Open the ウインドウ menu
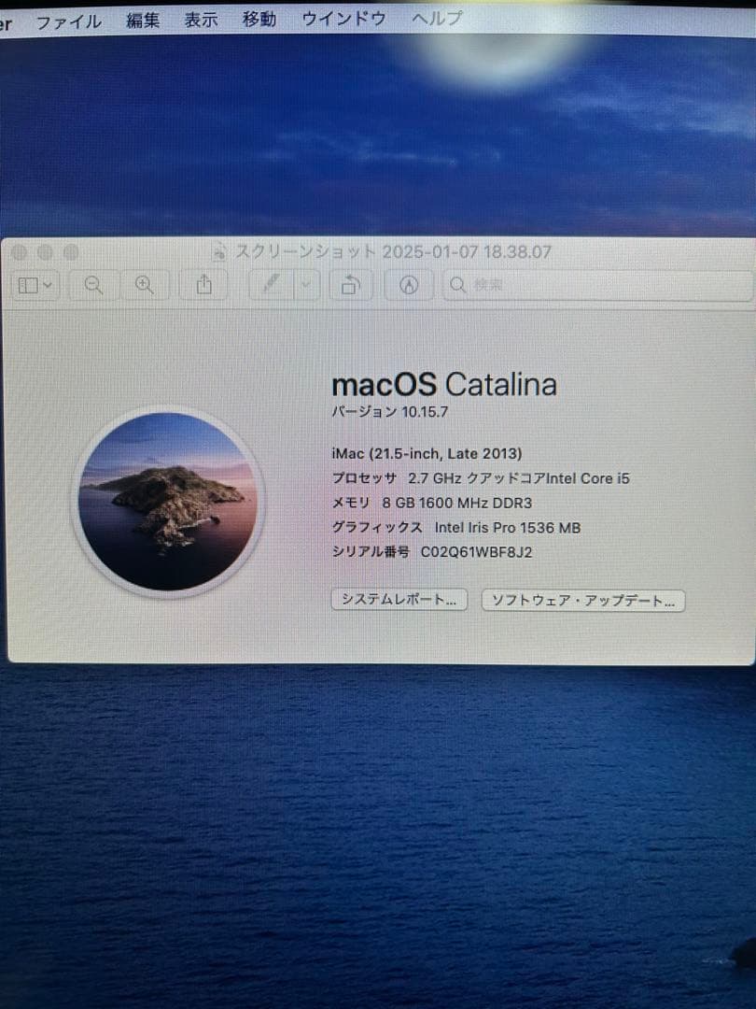Viewport: 756px width, 1009px height. pyautogui.click(x=343, y=19)
